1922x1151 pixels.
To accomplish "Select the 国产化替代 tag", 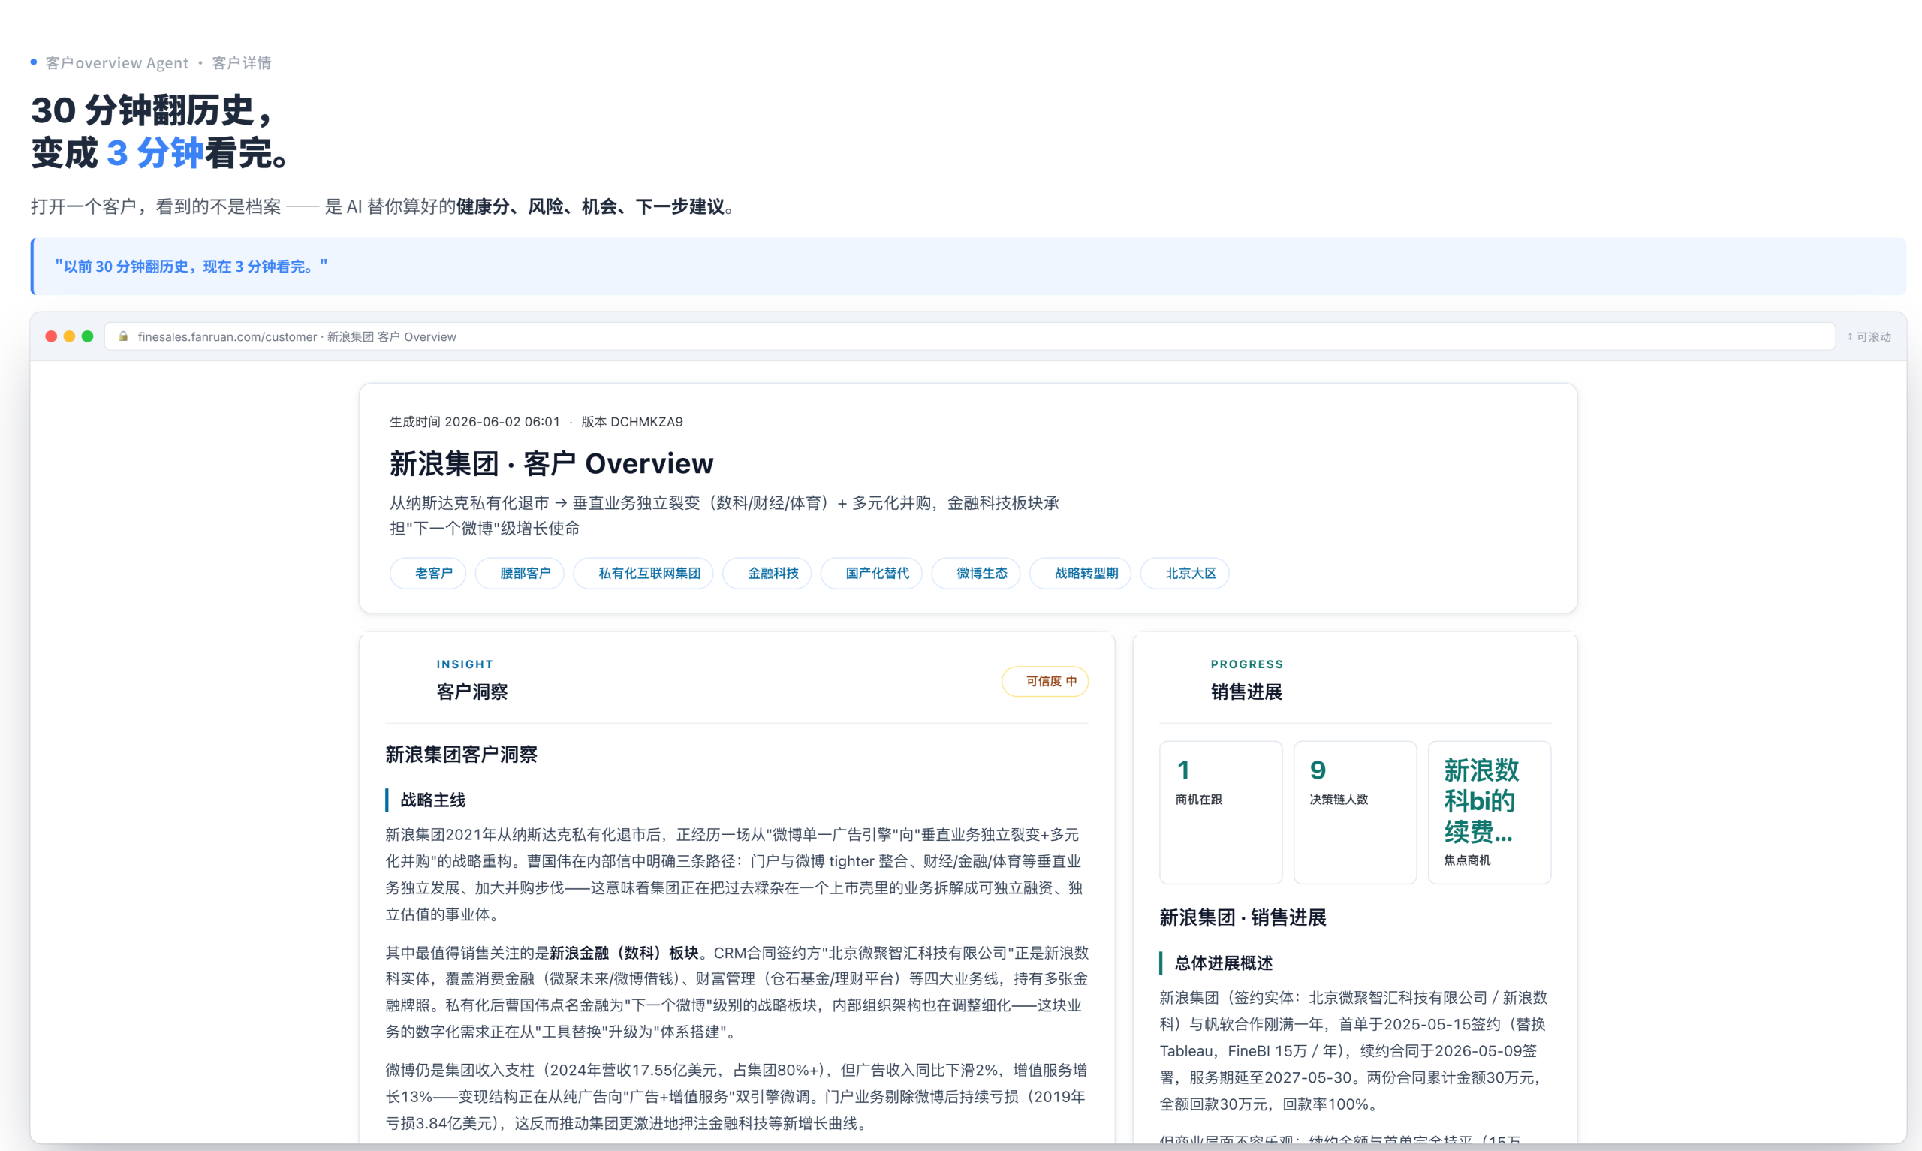I will pos(872,574).
